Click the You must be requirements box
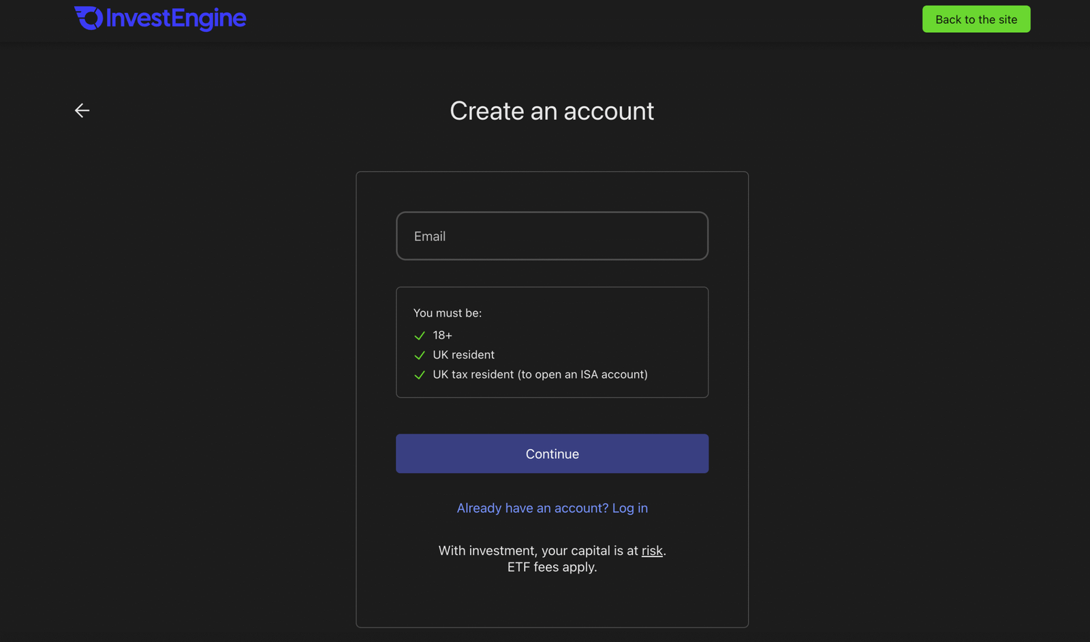 click(x=552, y=342)
